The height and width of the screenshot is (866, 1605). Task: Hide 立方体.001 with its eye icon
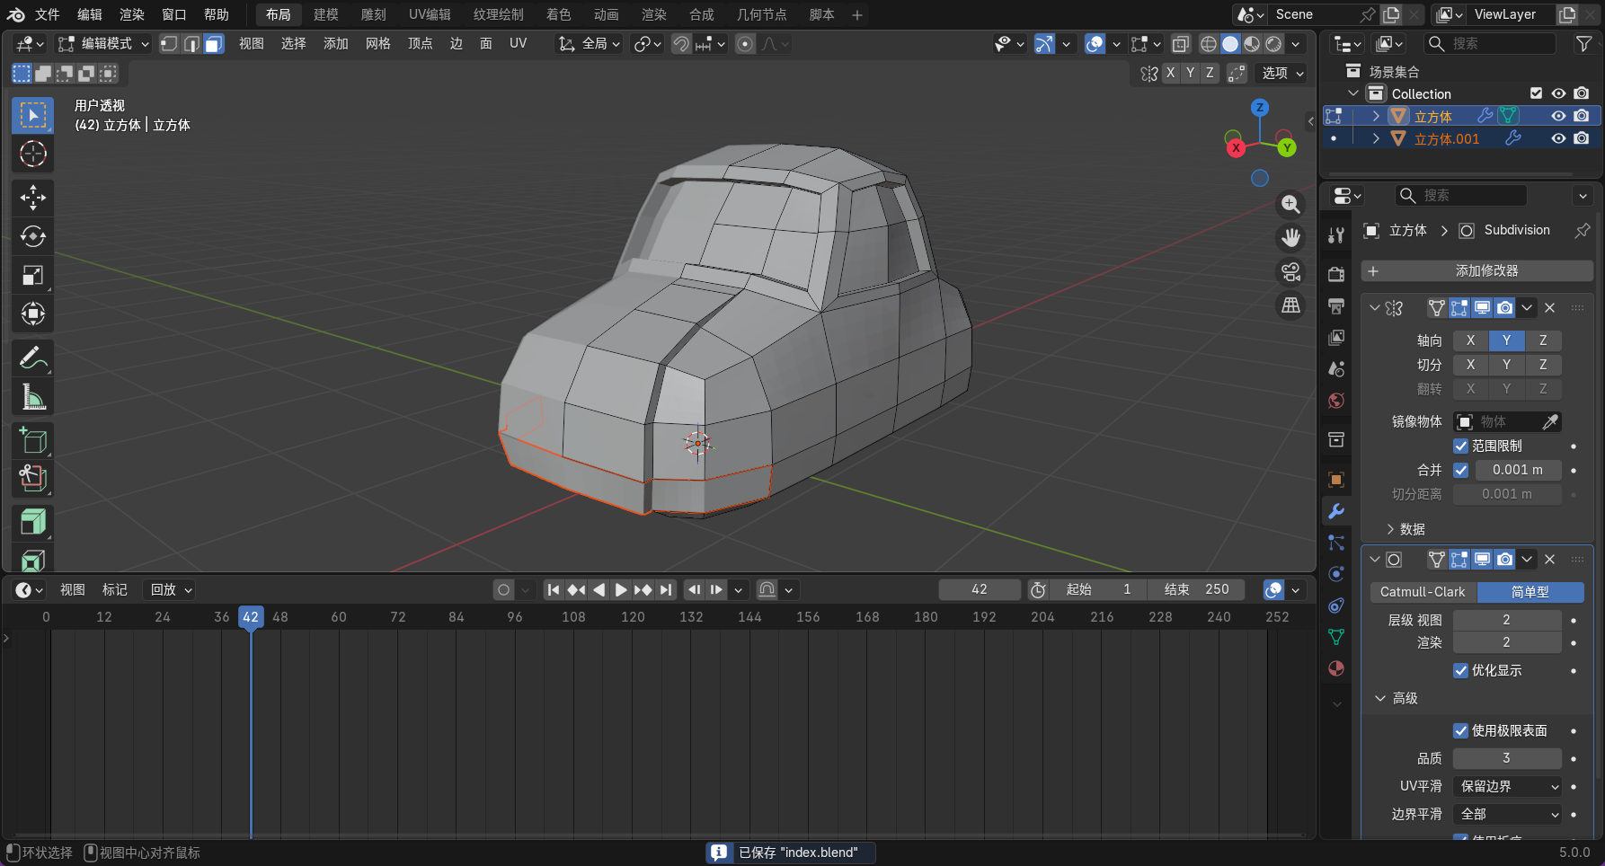[x=1558, y=138]
